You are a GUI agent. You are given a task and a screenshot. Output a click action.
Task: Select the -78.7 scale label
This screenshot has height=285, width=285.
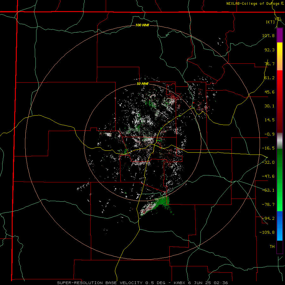point(268,205)
